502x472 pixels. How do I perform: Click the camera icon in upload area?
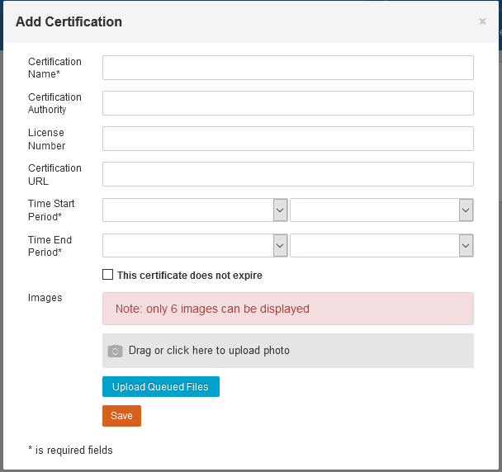pyautogui.click(x=116, y=351)
